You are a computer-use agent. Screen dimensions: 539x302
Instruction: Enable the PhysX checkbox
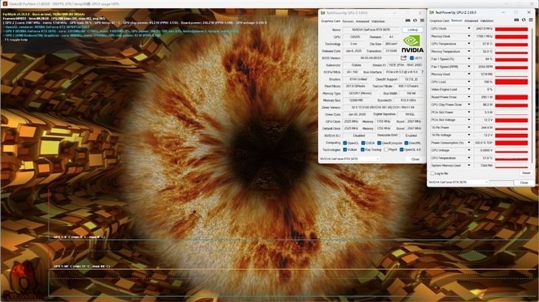386,149
